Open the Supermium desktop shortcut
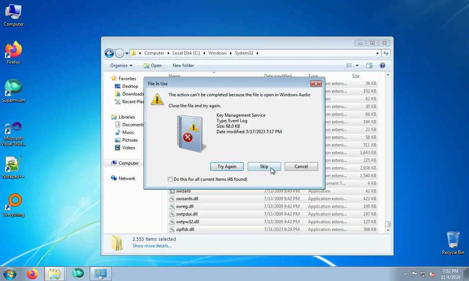This screenshot has height=281, width=469. pos(14,91)
